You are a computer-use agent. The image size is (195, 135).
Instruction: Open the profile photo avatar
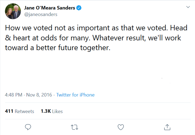13,11
